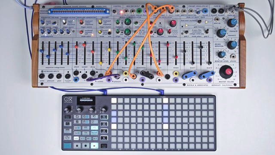Grab the black level 1 slider cap
The height and width of the screenshot is (155, 275).
193,63
